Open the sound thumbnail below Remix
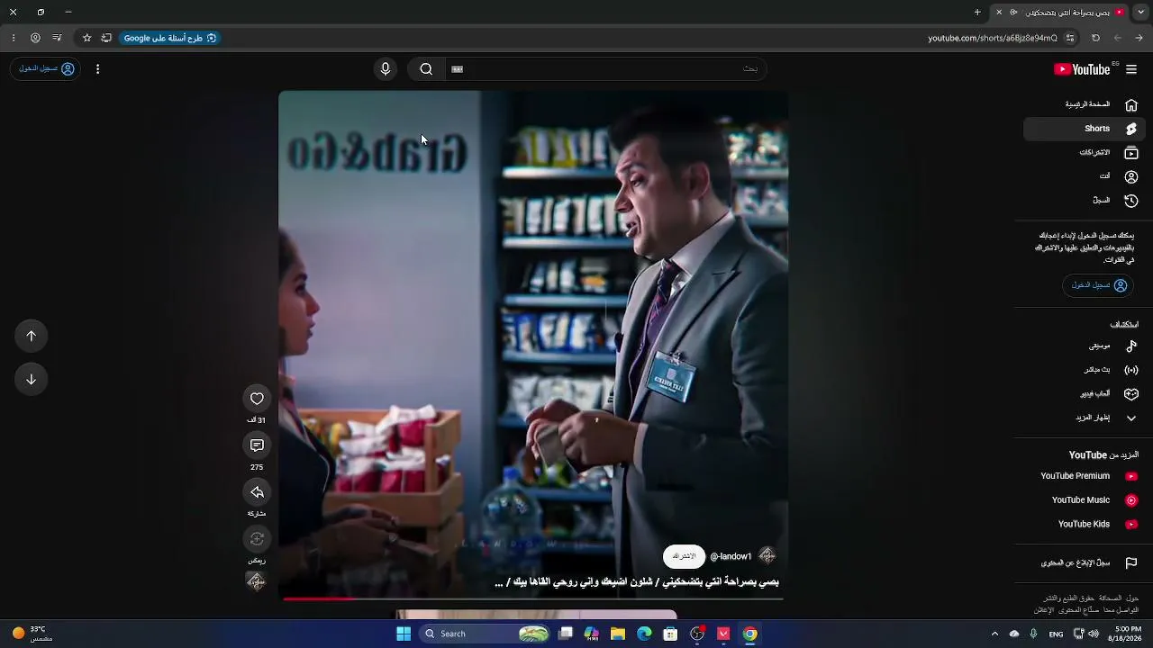The width and height of the screenshot is (1153, 648). (x=257, y=581)
